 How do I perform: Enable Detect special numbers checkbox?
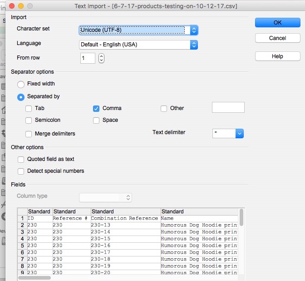(21, 171)
